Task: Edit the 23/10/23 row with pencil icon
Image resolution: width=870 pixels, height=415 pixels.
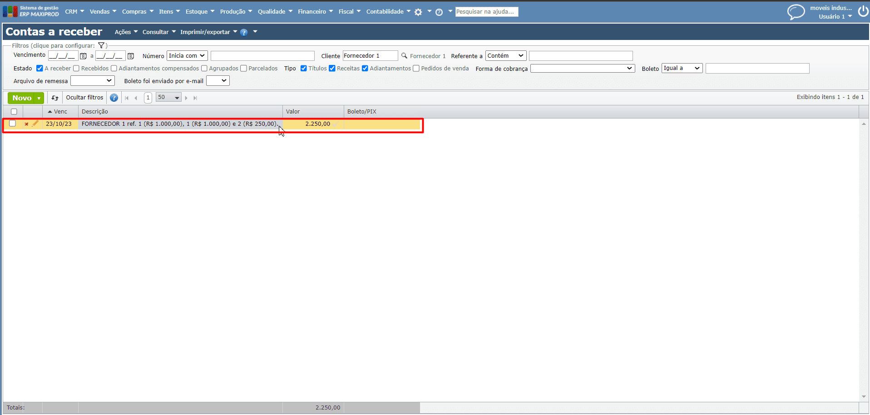Action: (x=35, y=124)
